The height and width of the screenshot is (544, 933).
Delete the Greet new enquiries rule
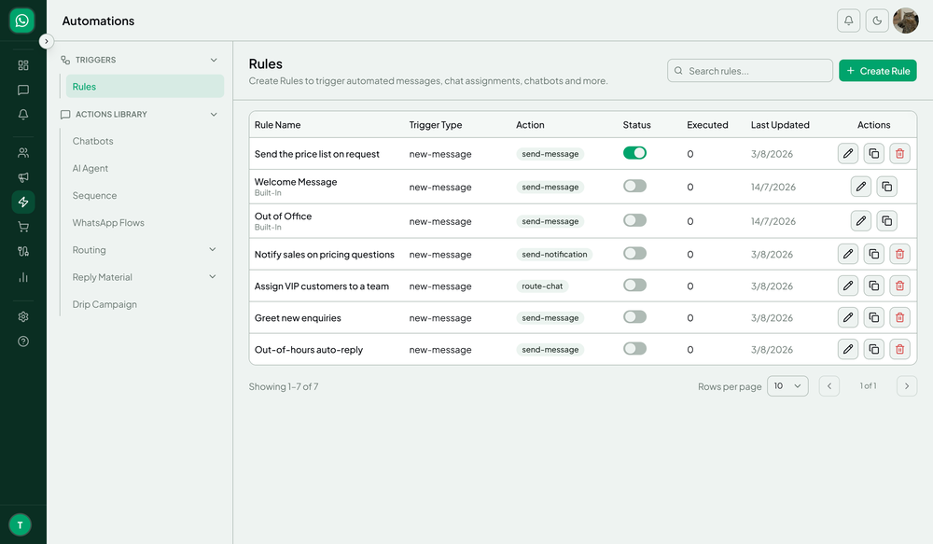pyautogui.click(x=899, y=318)
